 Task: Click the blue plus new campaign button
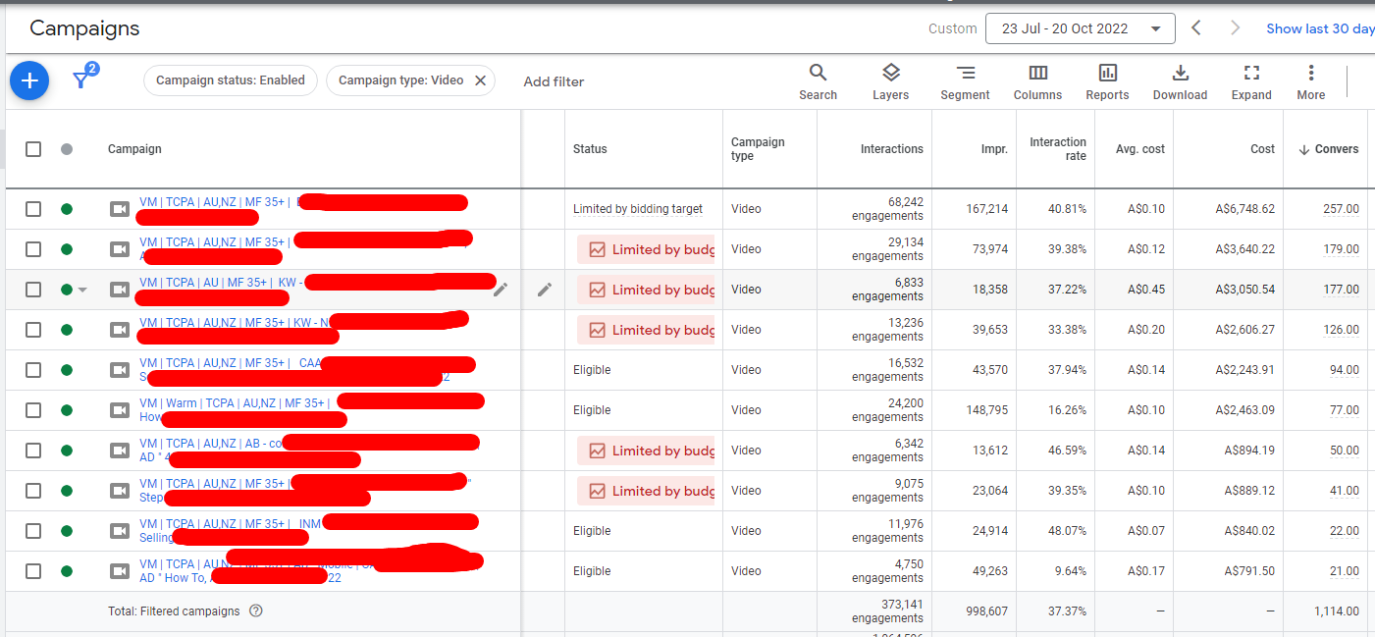29,80
